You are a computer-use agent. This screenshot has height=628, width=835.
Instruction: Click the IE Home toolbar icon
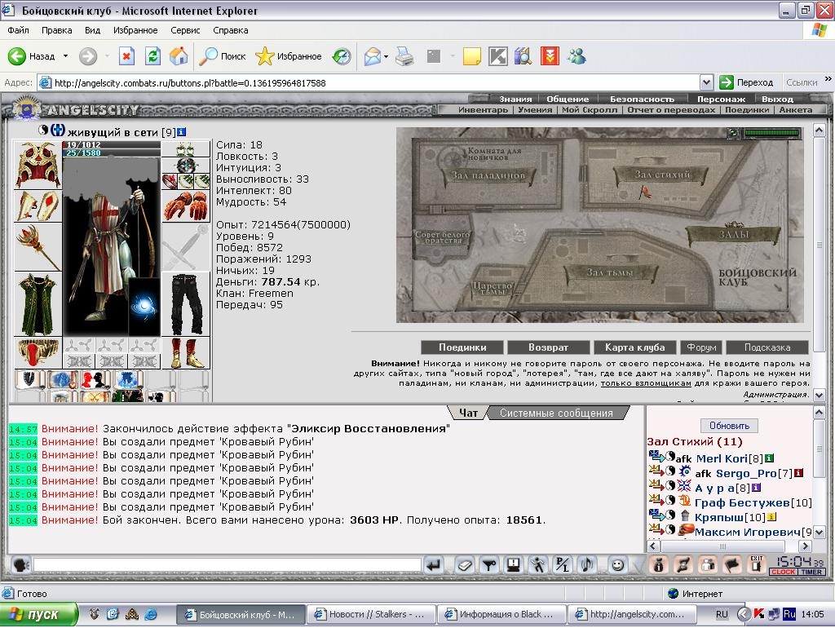[x=179, y=56]
